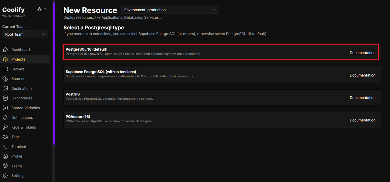This screenshot has width=390, height=182.
Task: Open Projects menu item
Action: 25,59
